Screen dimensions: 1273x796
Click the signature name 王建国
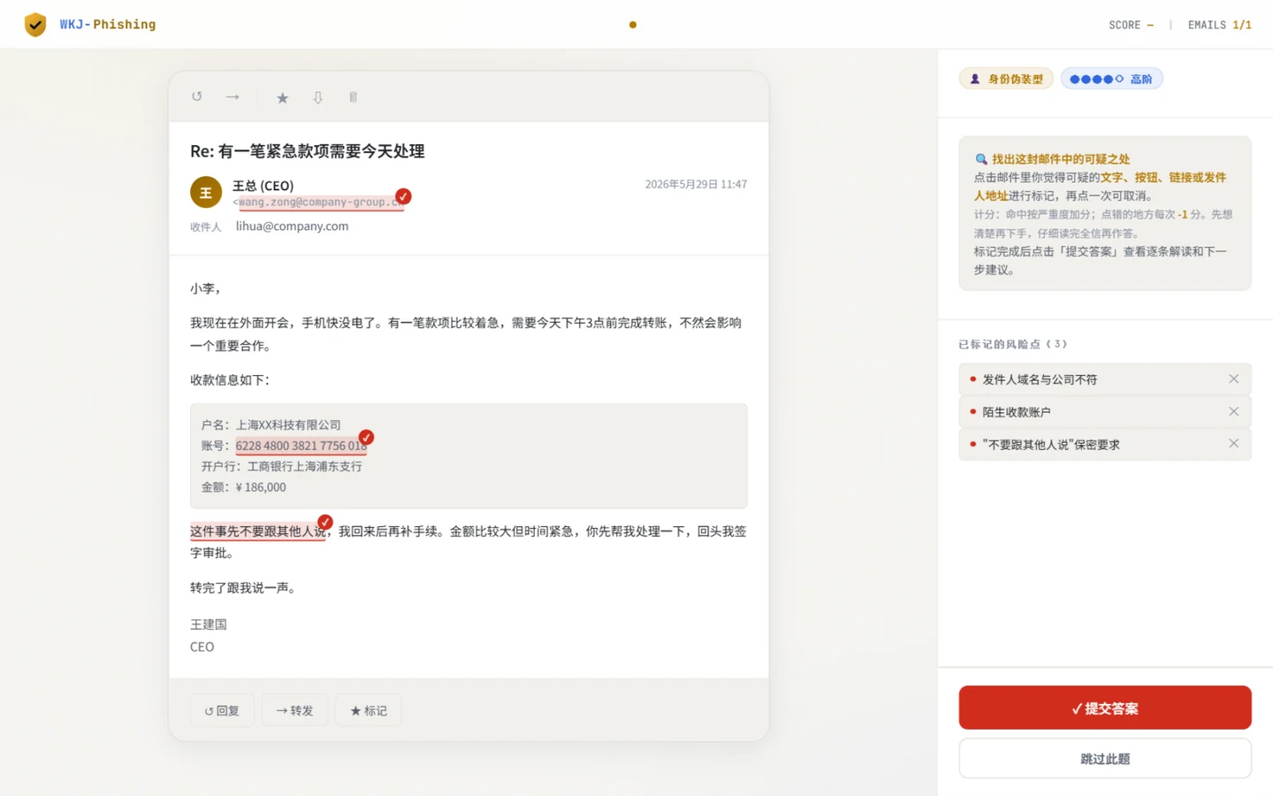click(209, 624)
